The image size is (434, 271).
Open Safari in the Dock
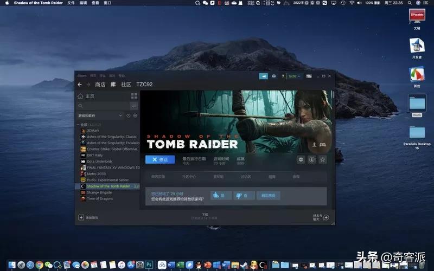click(30, 265)
